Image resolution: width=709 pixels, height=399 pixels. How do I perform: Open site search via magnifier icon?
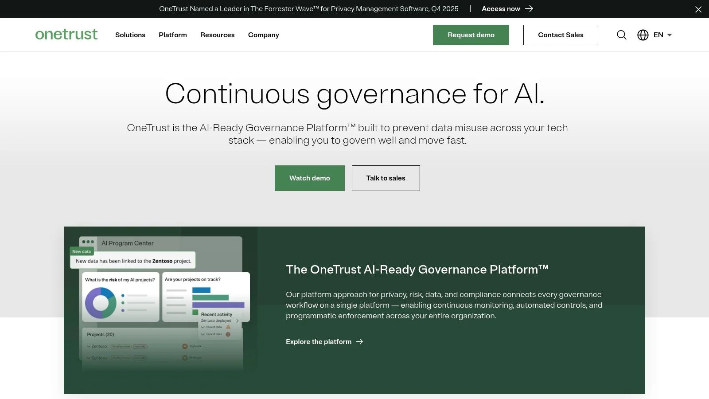click(x=621, y=35)
